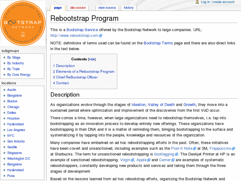Go to the Boston location page
The image size is (241, 181).
point(12,101)
